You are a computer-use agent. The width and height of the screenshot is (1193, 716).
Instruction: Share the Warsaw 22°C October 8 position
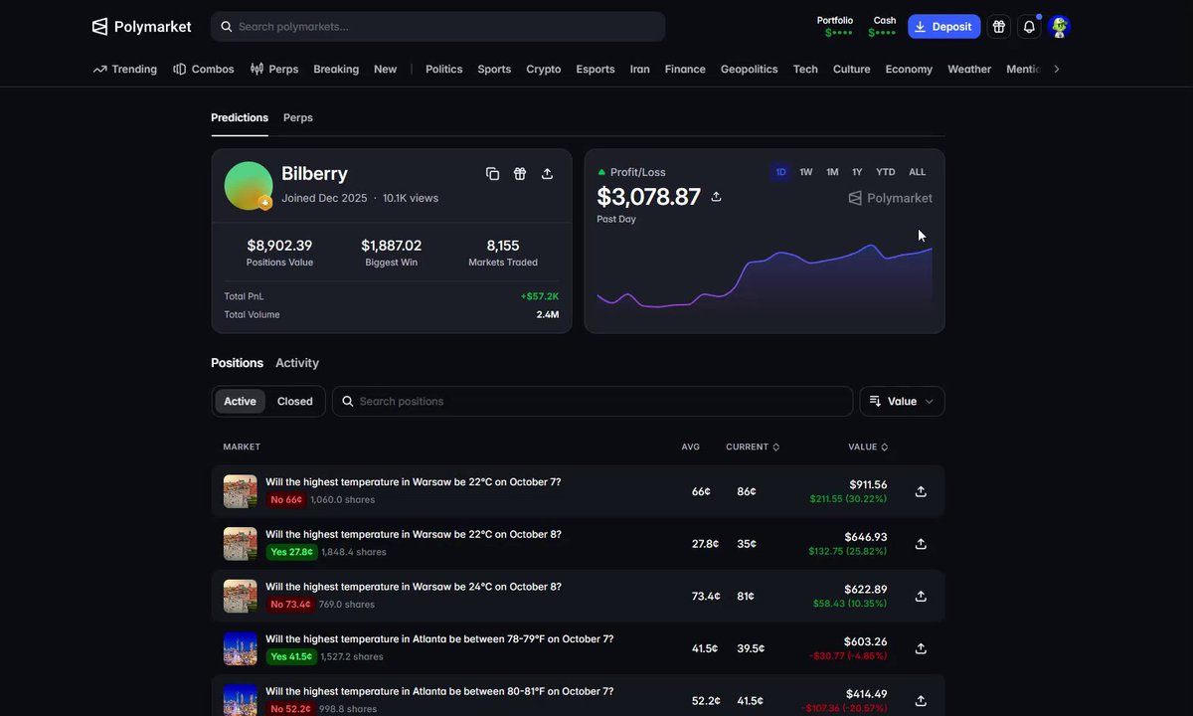point(921,544)
